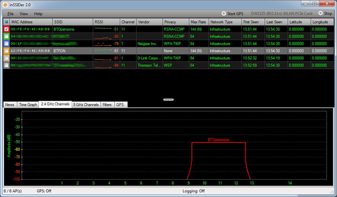337x197 pixels.
Task: Click the Amplitude [dB] axis label
Action: click(9, 146)
